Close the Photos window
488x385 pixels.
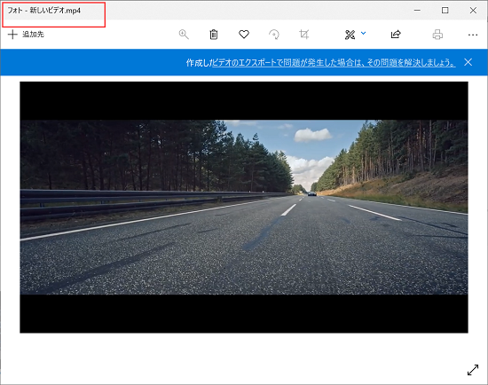point(473,11)
